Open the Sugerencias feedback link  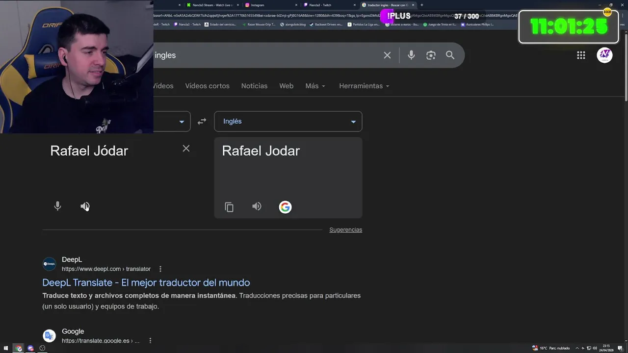pos(345,229)
